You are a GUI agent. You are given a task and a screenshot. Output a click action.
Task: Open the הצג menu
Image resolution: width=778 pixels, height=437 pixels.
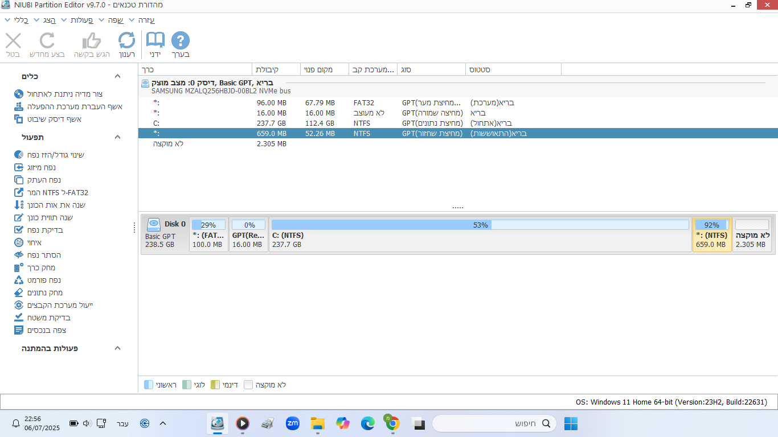(46, 20)
